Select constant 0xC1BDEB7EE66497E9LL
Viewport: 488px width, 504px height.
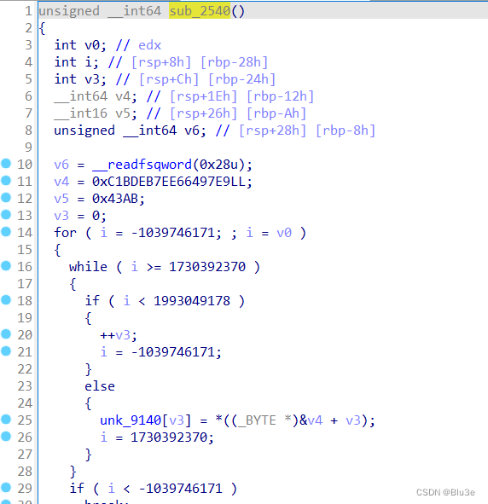(x=169, y=182)
